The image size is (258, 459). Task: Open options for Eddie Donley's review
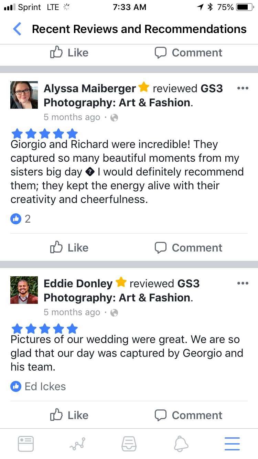[243, 284]
